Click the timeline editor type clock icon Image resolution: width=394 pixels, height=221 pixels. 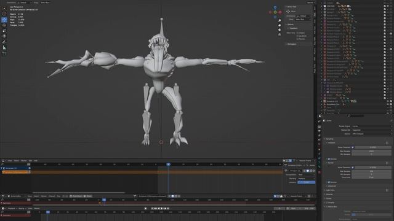point(3,209)
